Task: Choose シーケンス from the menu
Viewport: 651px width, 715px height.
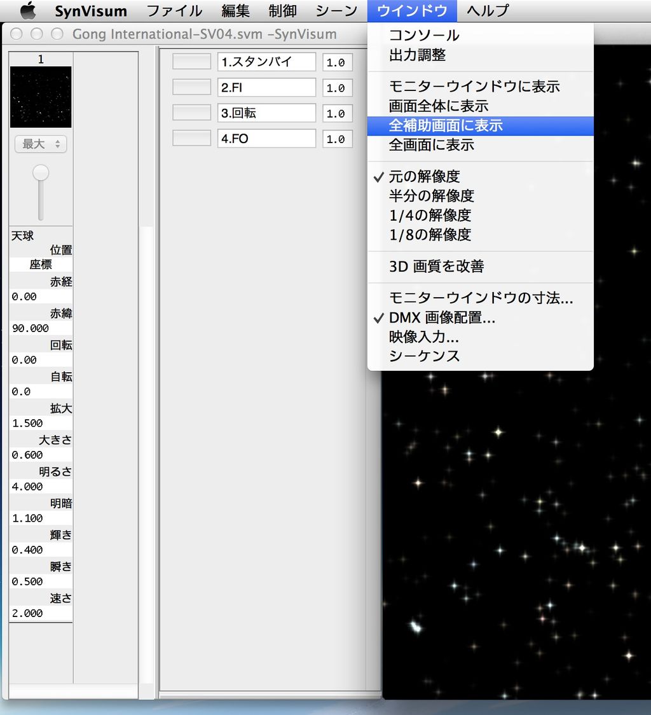Action: (x=481, y=356)
